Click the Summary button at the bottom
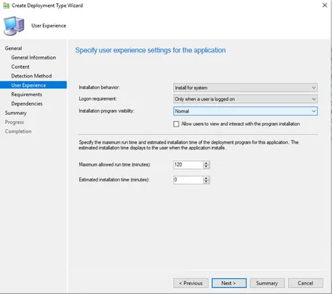332x294 pixels. [267, 283]
